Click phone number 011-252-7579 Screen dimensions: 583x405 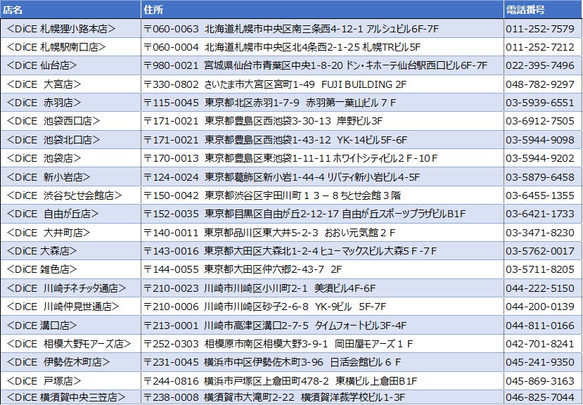coord(543,29)
